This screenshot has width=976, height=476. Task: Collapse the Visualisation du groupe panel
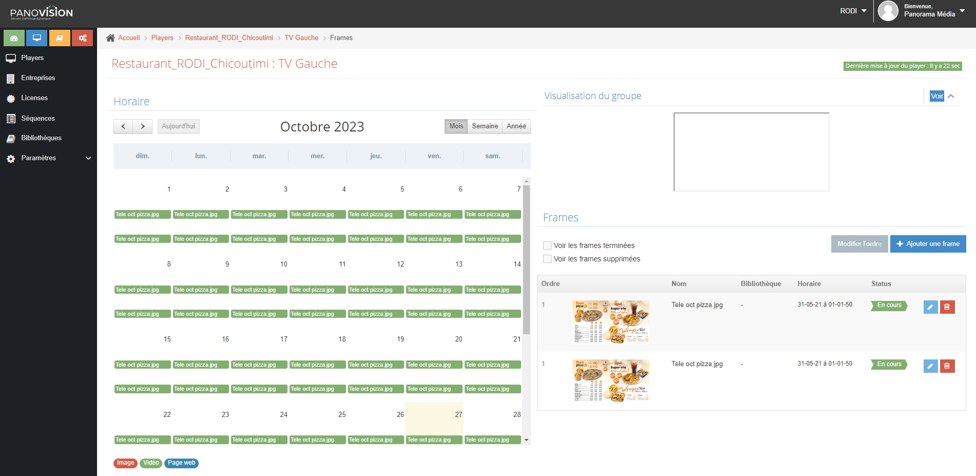951,96
